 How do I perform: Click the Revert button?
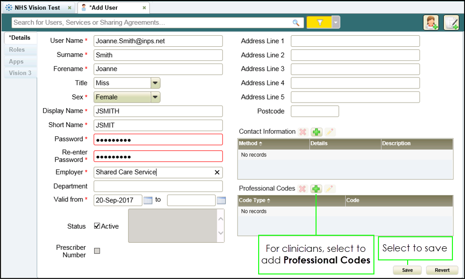point(442,270)
